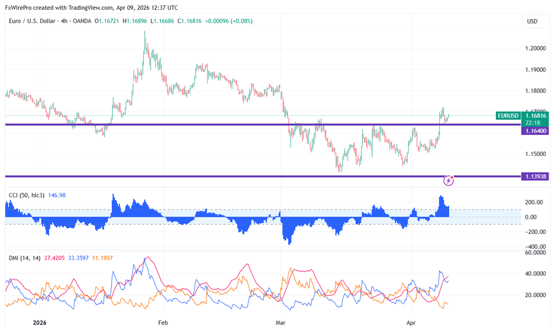Click the DMI orange value 11.1937
Screen dimensions: 551x327
102,258
